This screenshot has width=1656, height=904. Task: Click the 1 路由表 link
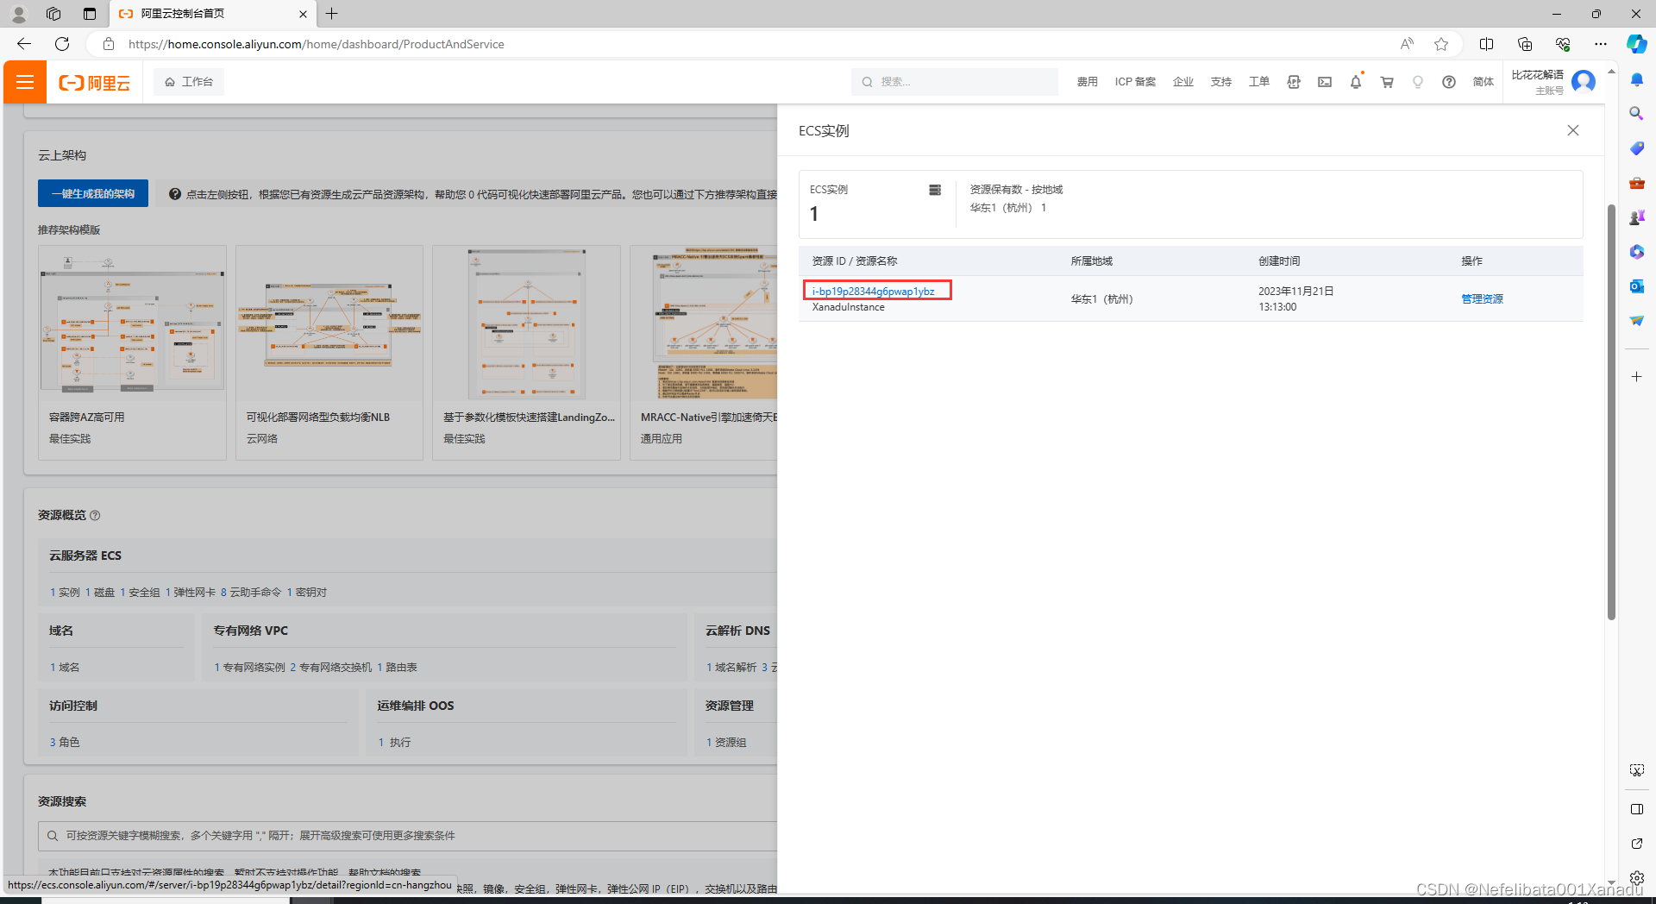[x=398, y=668]
